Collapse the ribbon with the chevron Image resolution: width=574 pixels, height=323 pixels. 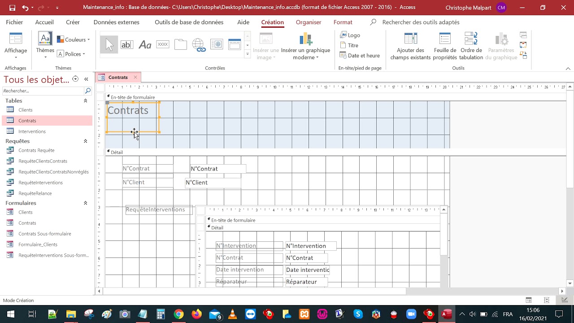click(x=568, y=68)
